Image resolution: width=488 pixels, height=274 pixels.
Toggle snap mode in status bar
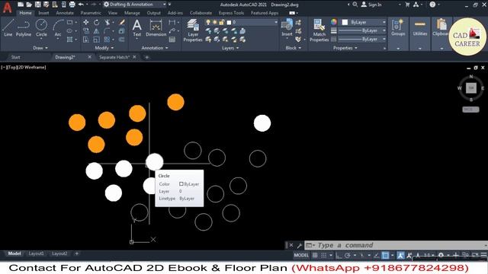(x=323, y=256)
